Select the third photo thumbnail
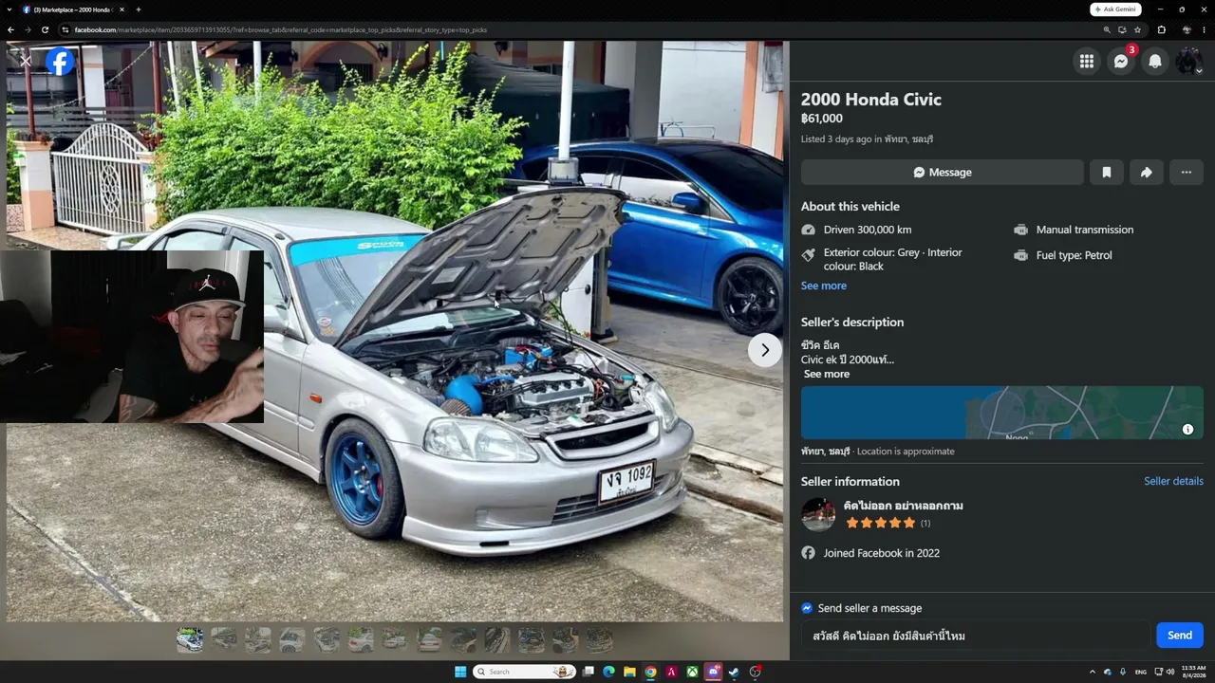 (x=258, y=640)
